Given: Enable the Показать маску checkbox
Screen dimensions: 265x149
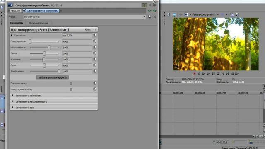Looking at the screenshot, I should click(71, 84).
